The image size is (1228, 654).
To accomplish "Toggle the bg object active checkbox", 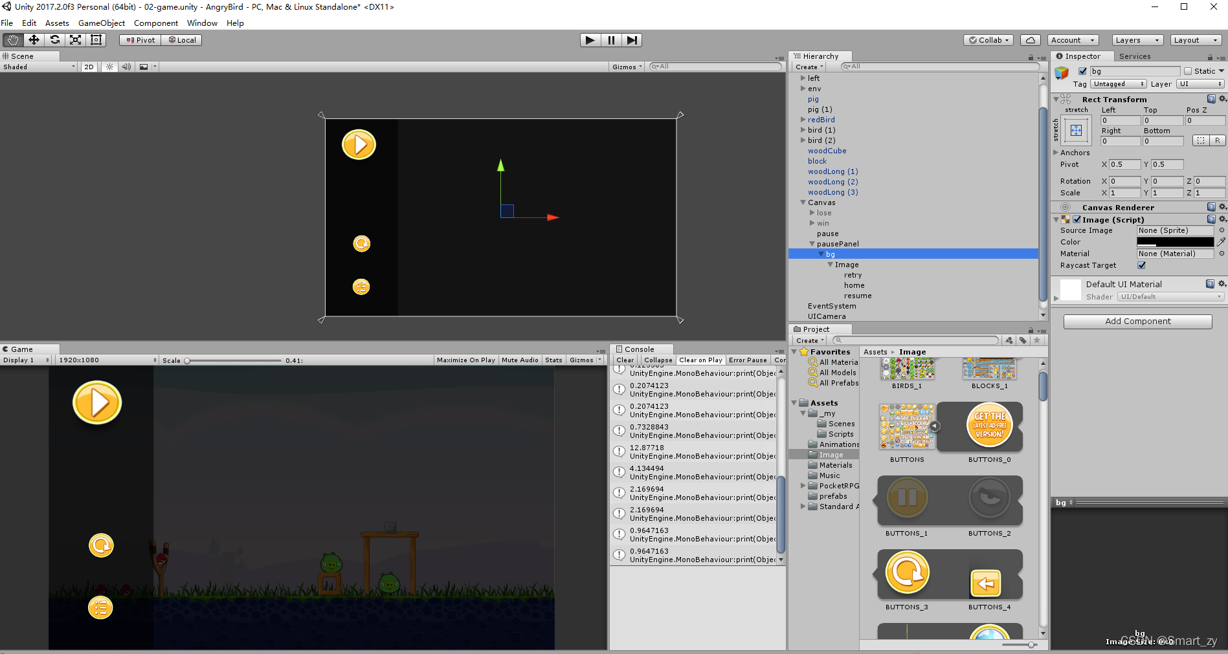I will pos(1082,71).
